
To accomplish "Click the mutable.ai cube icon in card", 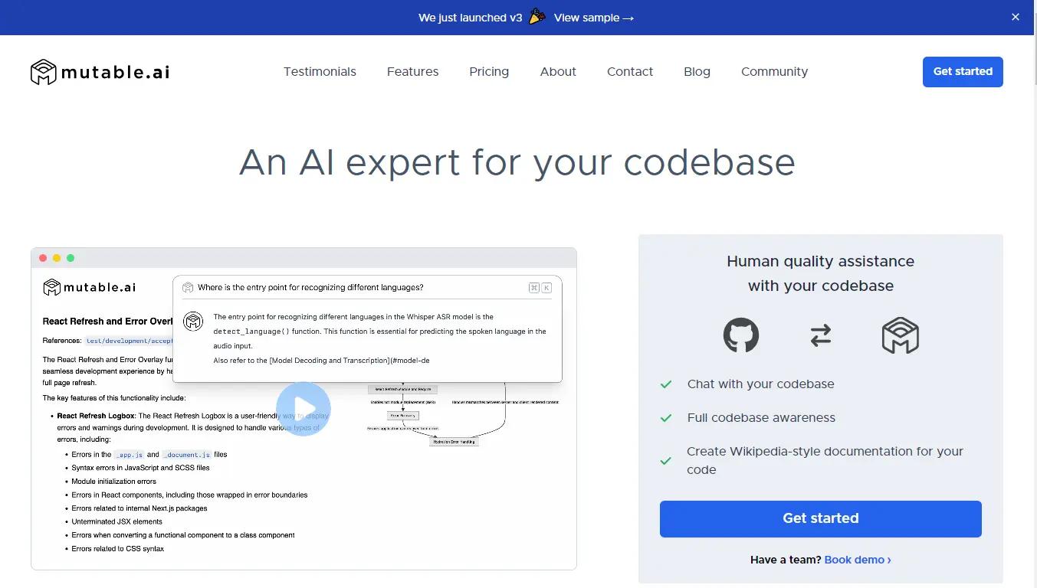I will 901,335.
